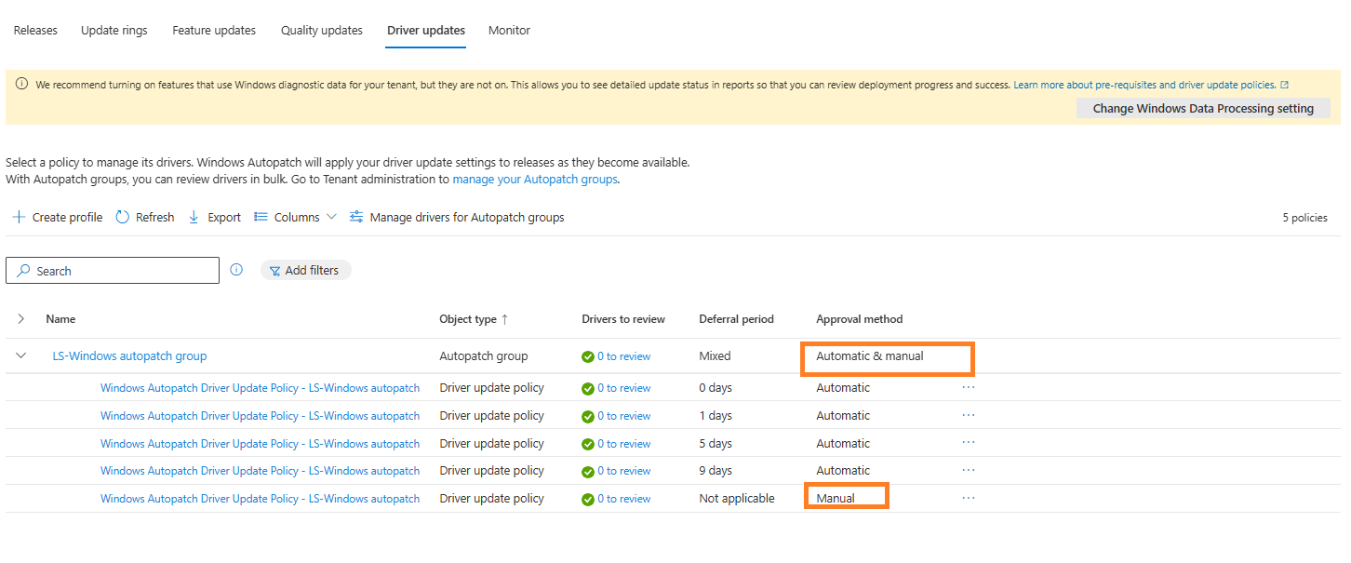Screen dimensions: 1351x563
Task: Click Mixed deferral period cell
Action: [x=715, y=355]
